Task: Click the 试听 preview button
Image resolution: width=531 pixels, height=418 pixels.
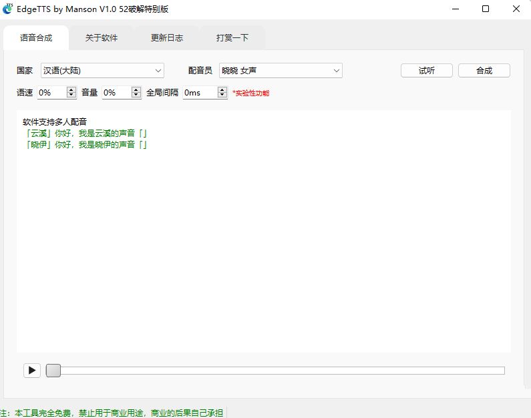Action: 427,70
